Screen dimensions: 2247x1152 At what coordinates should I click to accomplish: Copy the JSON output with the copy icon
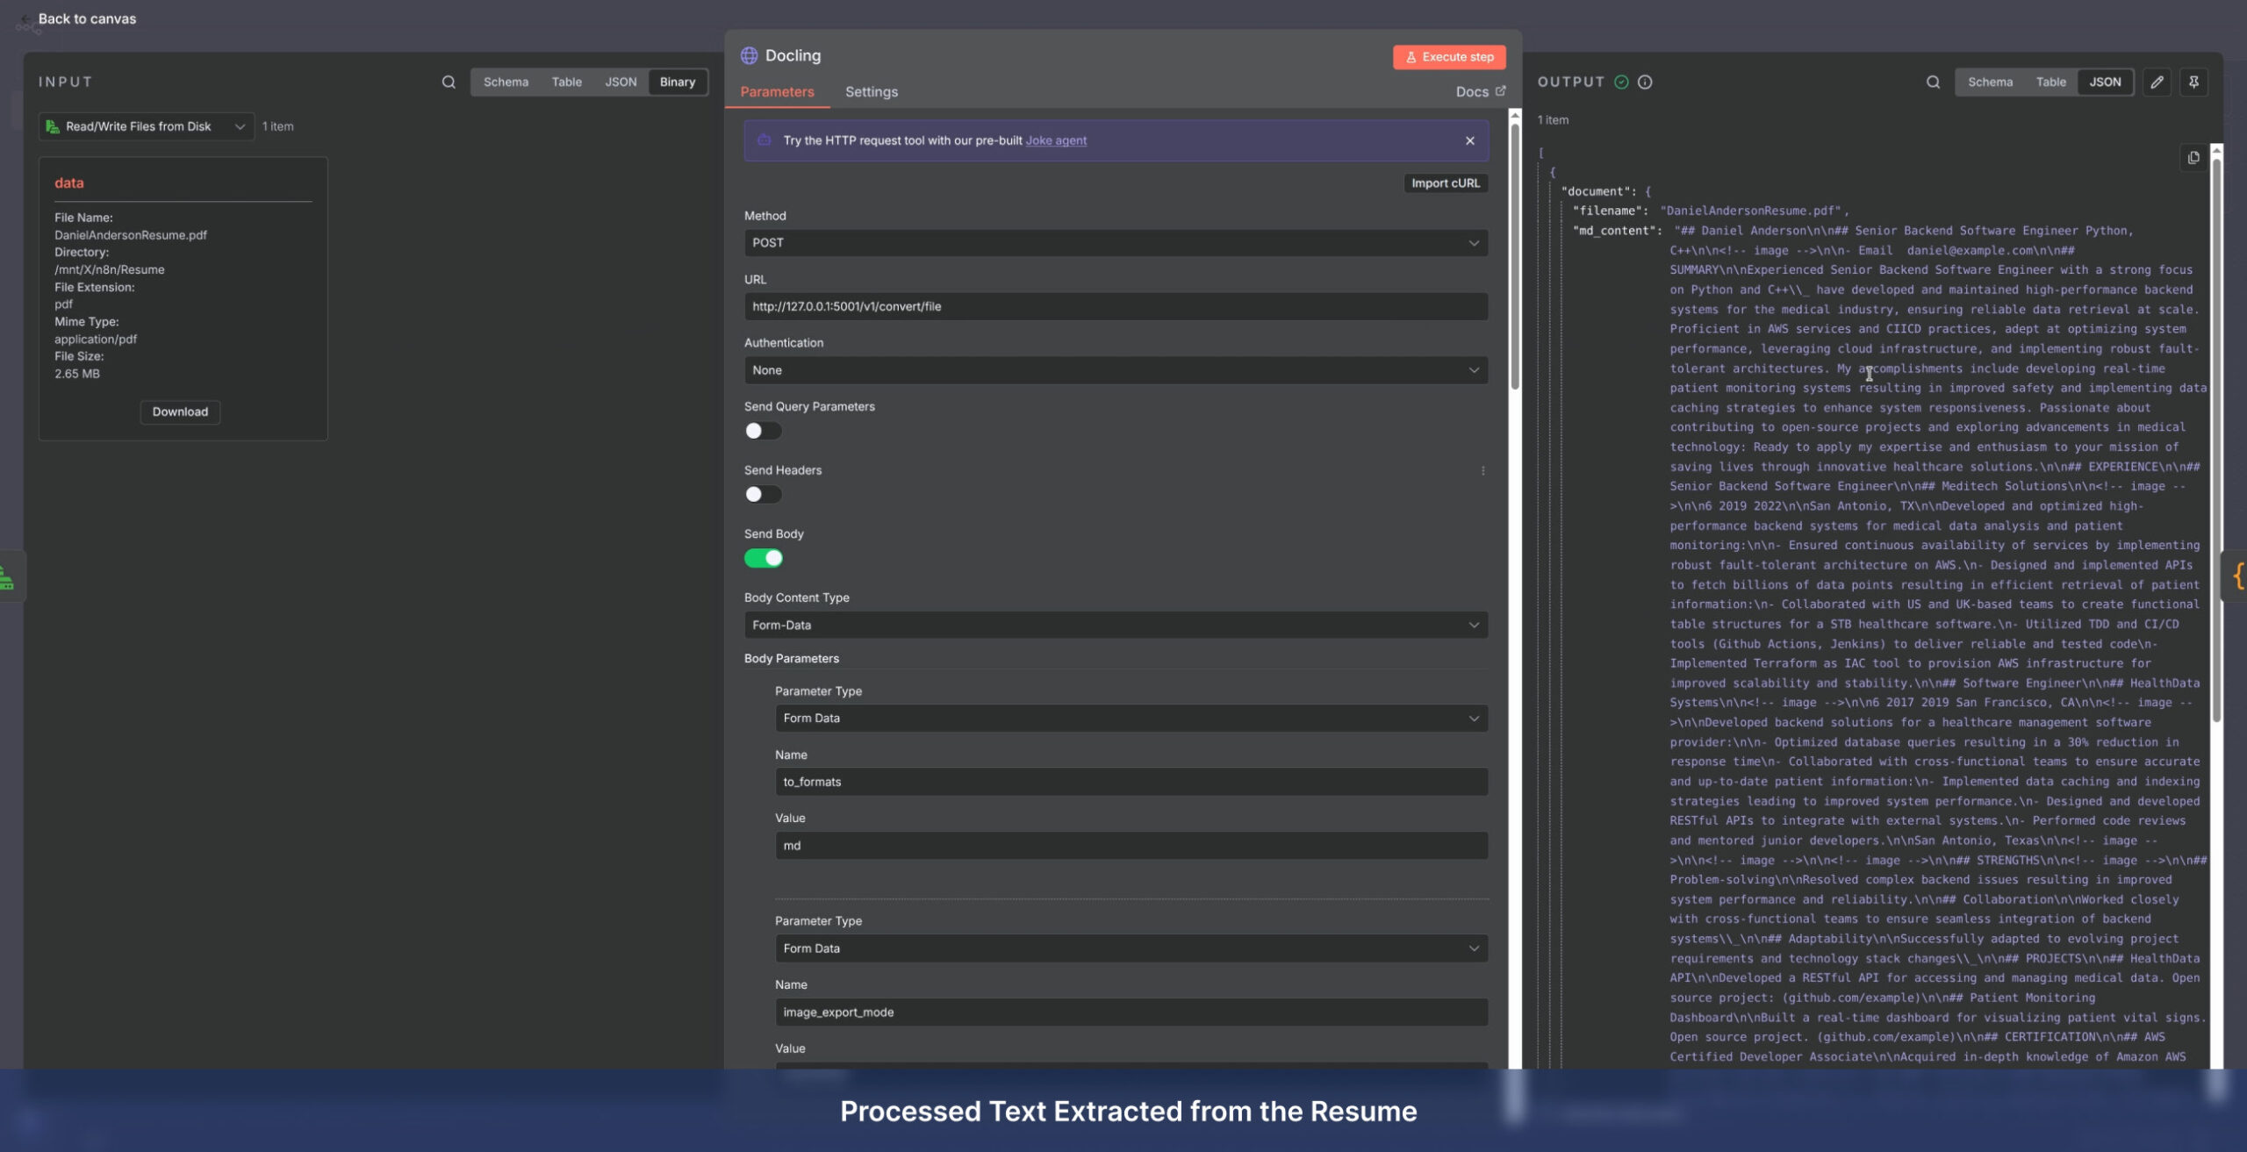[2193, 158]
